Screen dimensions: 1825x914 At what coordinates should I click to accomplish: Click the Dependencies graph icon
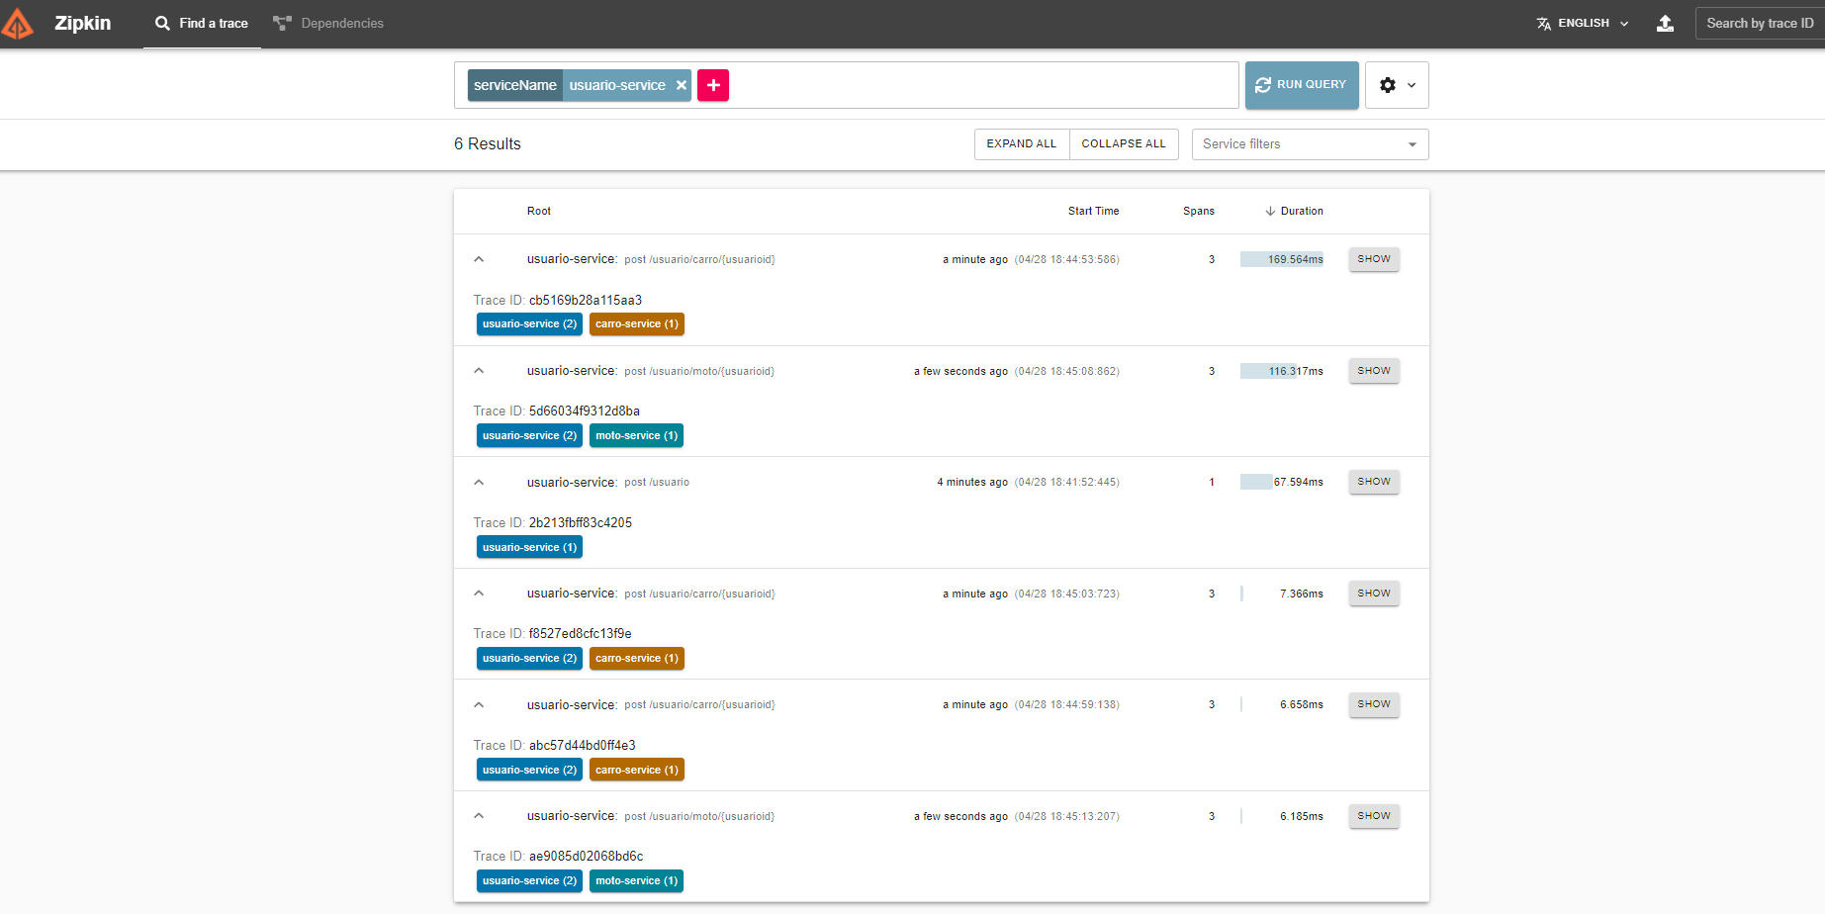coord(282,23)
